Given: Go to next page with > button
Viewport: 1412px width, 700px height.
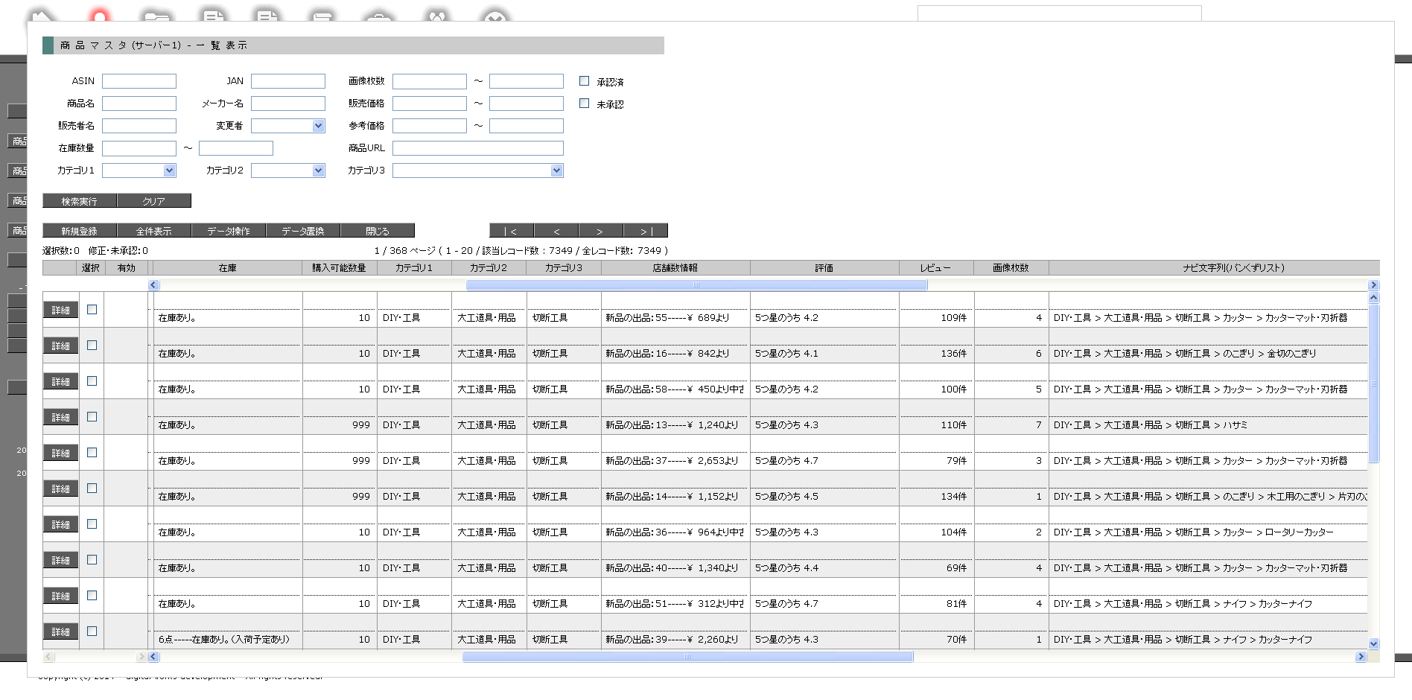Looking at the screenshot, I should click(x=600, y=231).
